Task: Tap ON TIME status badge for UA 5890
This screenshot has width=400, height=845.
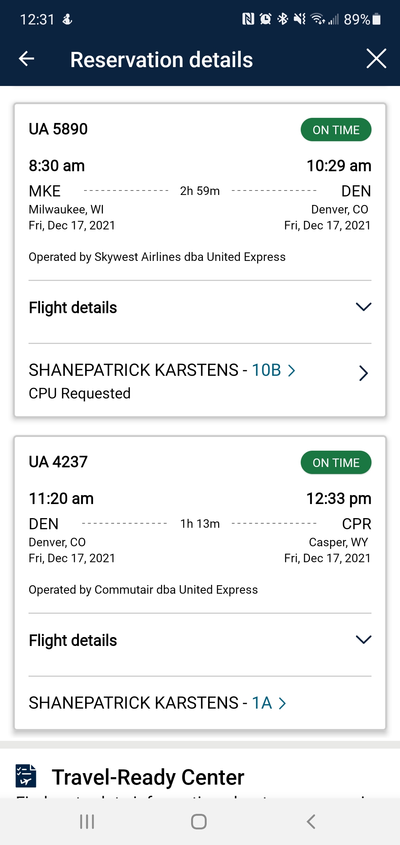Action: click(336, 130)
